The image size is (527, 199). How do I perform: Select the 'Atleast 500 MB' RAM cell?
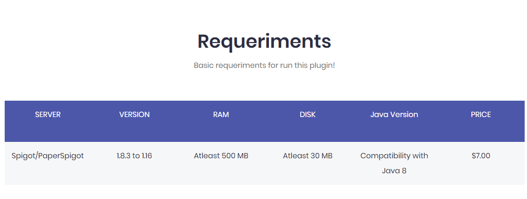(x=221, y=155)
